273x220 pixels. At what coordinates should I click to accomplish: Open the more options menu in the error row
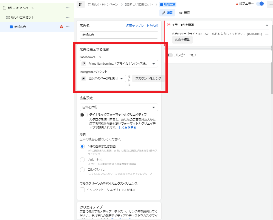pos(267,34)
